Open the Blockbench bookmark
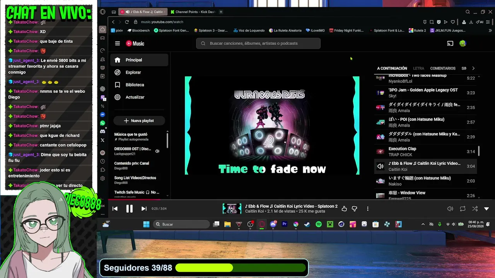This screenshot has width=495, height=278. pos(138,31)
